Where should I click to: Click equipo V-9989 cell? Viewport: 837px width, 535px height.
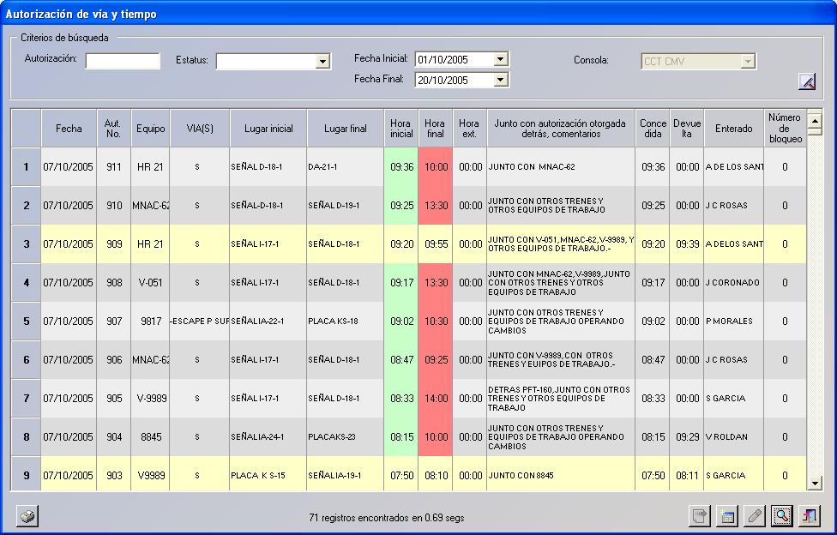click(151, 399)
